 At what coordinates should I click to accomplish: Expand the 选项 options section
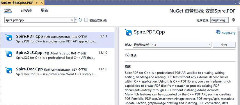click(127, 55)
